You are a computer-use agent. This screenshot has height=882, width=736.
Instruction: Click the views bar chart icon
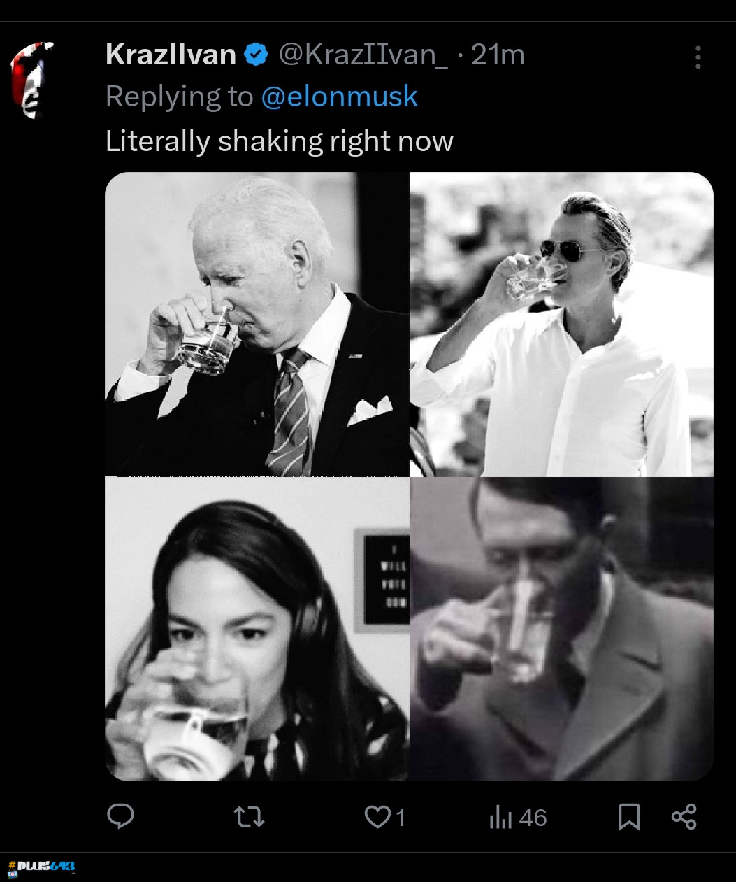[x=500, y=817]
